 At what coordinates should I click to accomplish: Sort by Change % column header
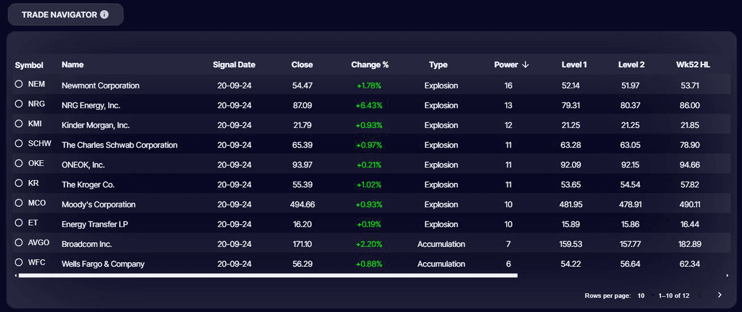tap(370, 65)
